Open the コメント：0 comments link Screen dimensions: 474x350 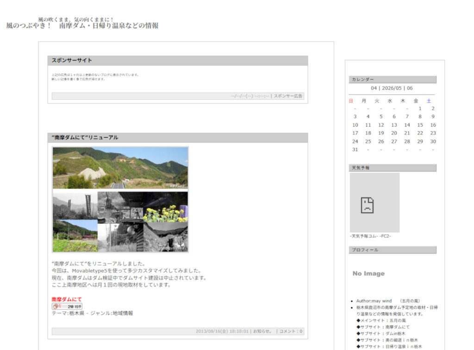(x=291, y=331)
